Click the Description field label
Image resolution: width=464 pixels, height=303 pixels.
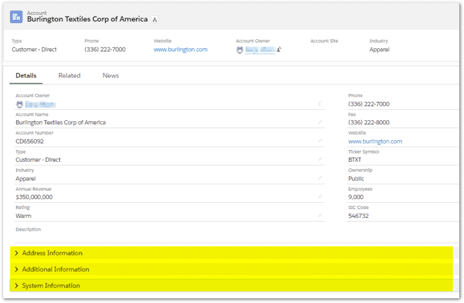[28, 229]
